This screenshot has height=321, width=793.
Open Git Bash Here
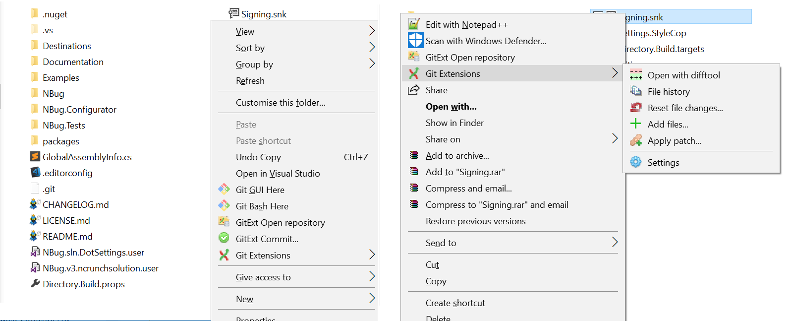(261, 206)
